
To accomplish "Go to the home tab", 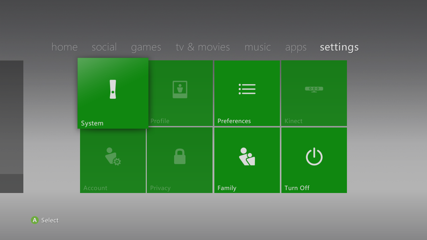I will (64, 47).
